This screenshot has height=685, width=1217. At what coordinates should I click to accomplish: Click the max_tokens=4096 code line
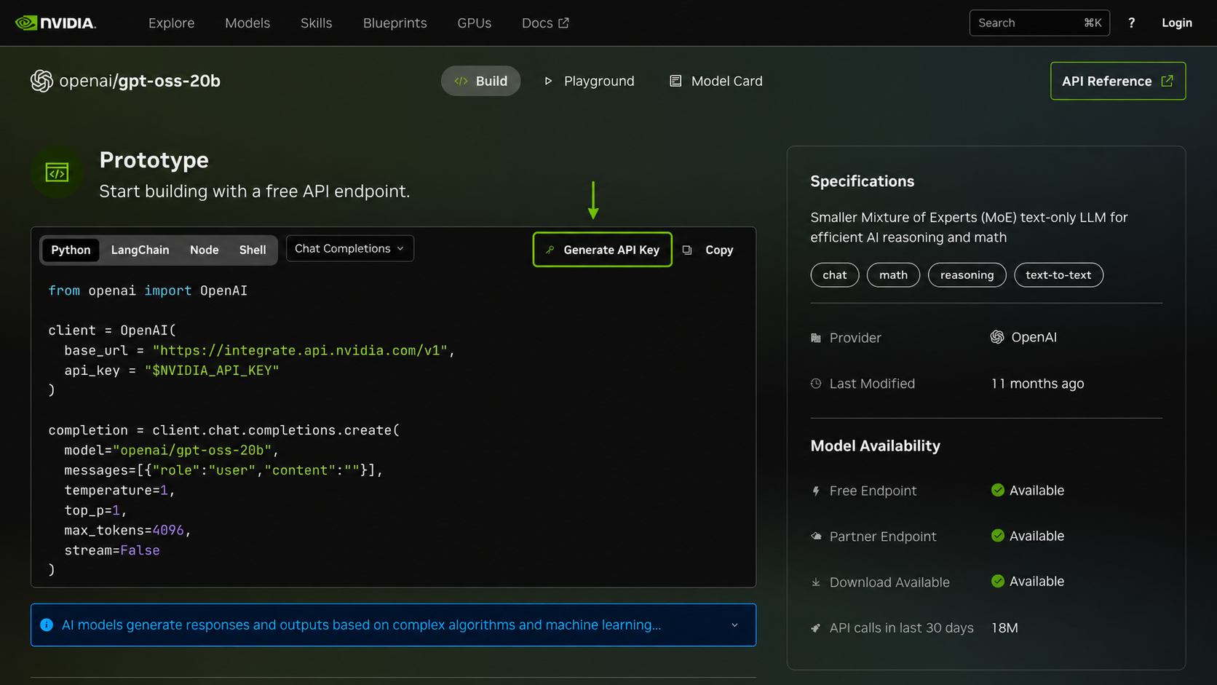coord(127,531)
